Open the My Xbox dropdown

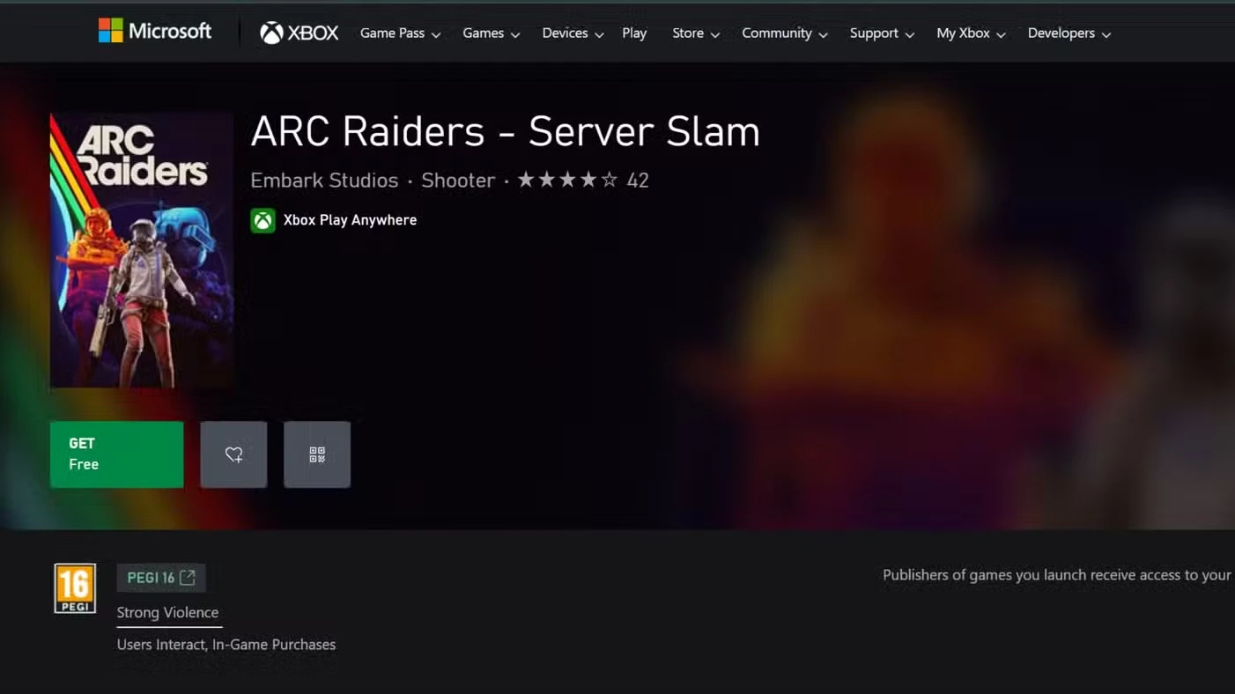[972, 33]
